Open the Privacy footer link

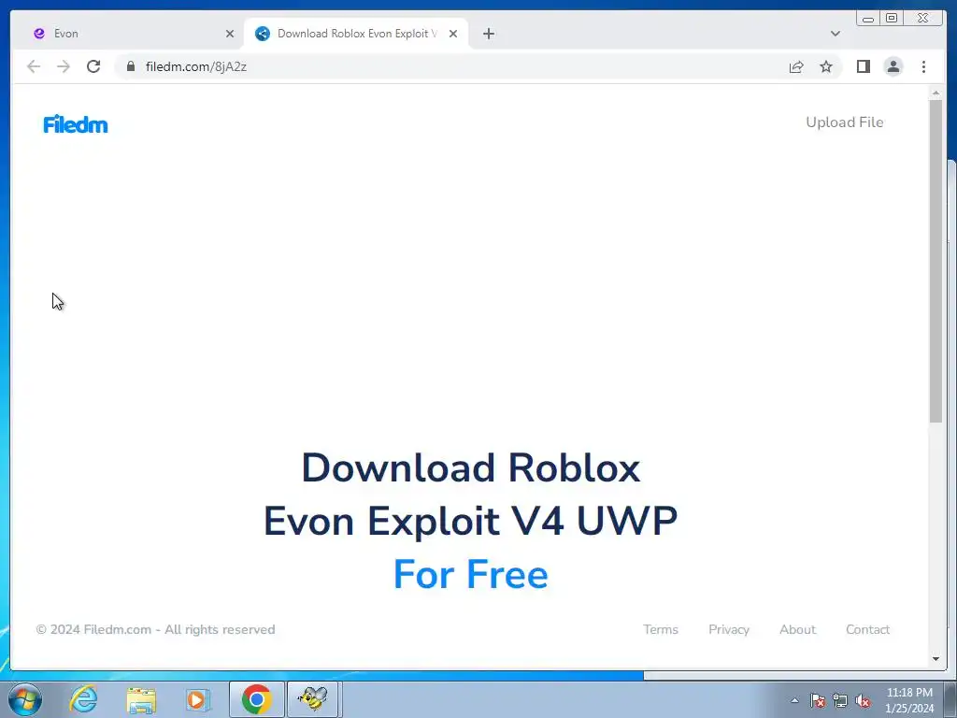tap(729, 629)
